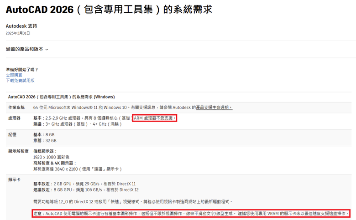Select the line 需要功能等級 12_0 的 DirectX 12
356x220 pixels.
pyautogui.click(x=133, y=202)
